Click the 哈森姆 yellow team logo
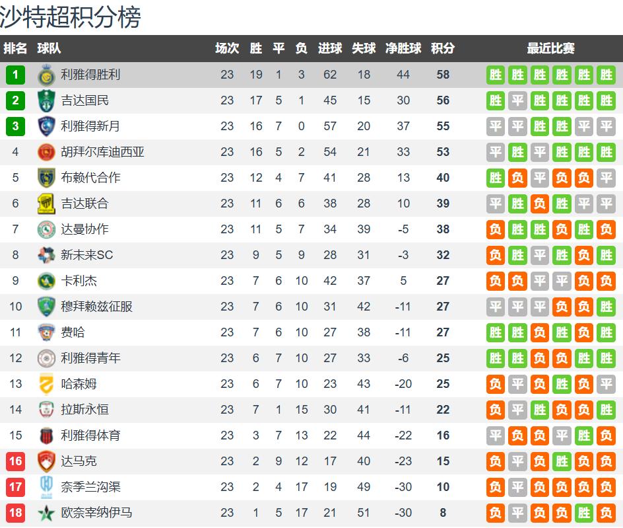The image size is (623, 528). point(46,384)
